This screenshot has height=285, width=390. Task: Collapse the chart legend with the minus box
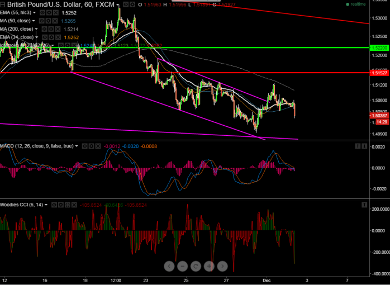coord(2,4)
